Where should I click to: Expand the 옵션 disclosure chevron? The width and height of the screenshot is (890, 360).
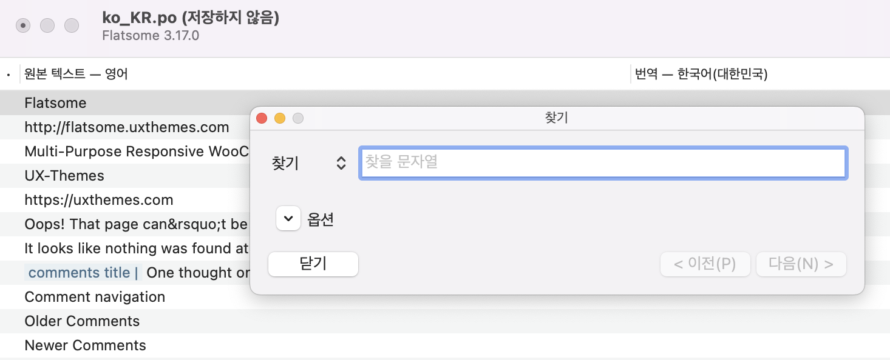[288, 219]
